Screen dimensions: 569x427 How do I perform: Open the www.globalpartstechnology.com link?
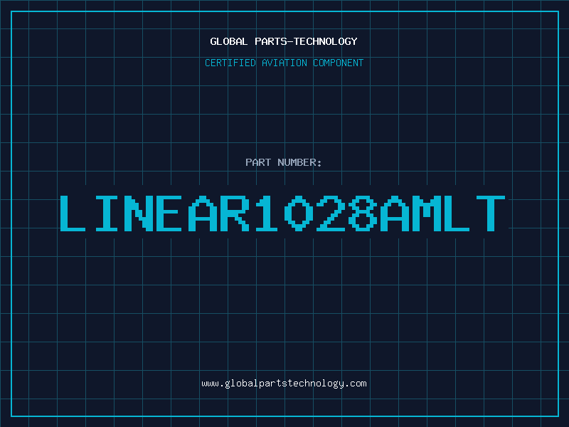284,384
